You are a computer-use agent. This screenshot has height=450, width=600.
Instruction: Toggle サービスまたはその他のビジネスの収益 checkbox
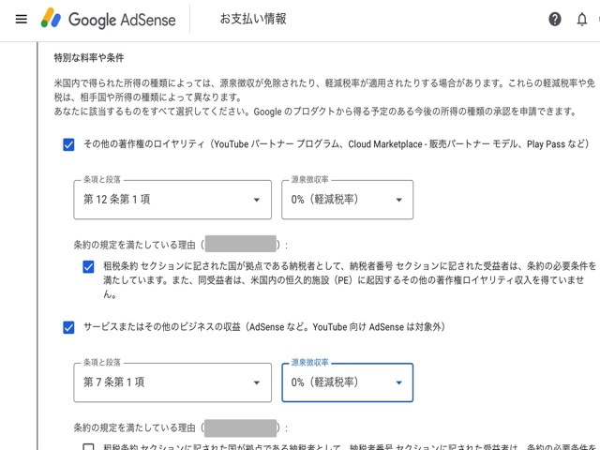pyautogui.click(x=68, y=327)
